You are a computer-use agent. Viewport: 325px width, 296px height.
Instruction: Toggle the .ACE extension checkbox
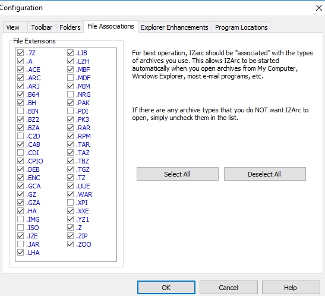pos(21,70)
